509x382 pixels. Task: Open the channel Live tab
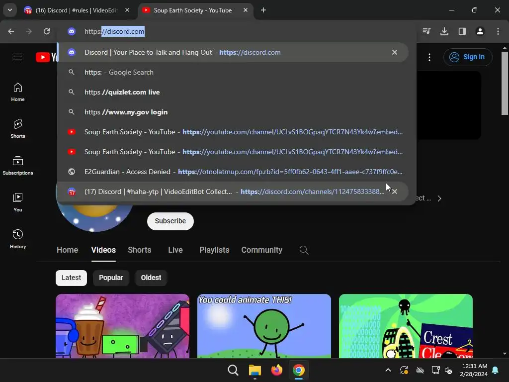tap(175, 250)
